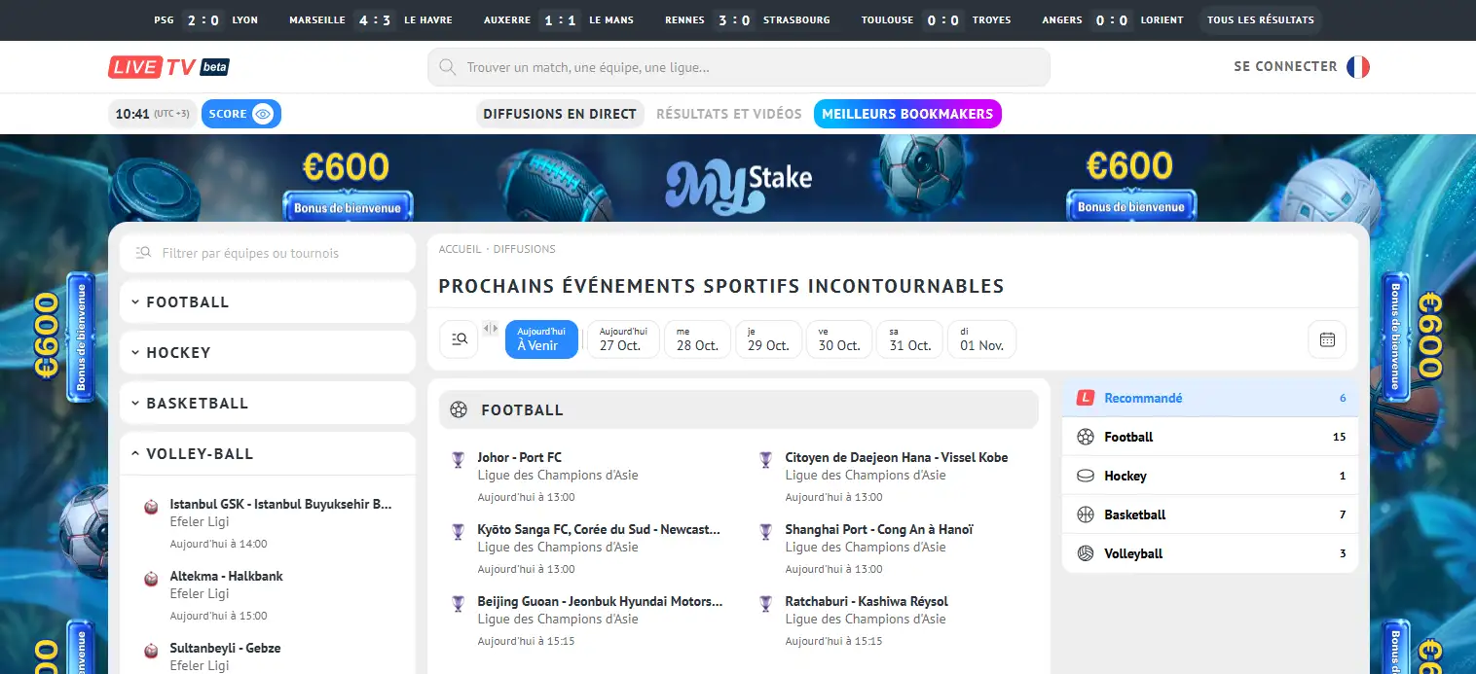Click volleyball icon beside Altekma - Halkbank

151,579
